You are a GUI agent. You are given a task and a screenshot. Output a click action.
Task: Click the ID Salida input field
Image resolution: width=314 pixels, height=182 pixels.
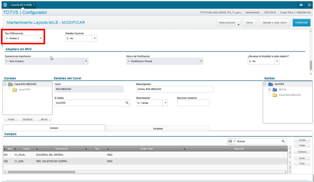point(92,103)
